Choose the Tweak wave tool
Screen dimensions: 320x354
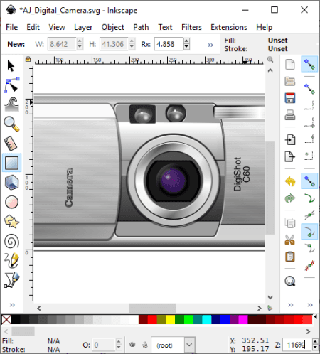pos(11,104)
